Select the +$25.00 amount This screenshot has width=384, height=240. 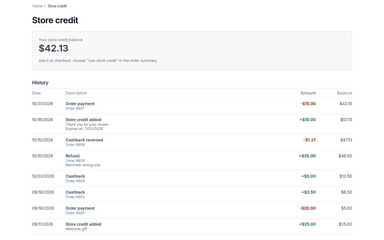(307, 224)
